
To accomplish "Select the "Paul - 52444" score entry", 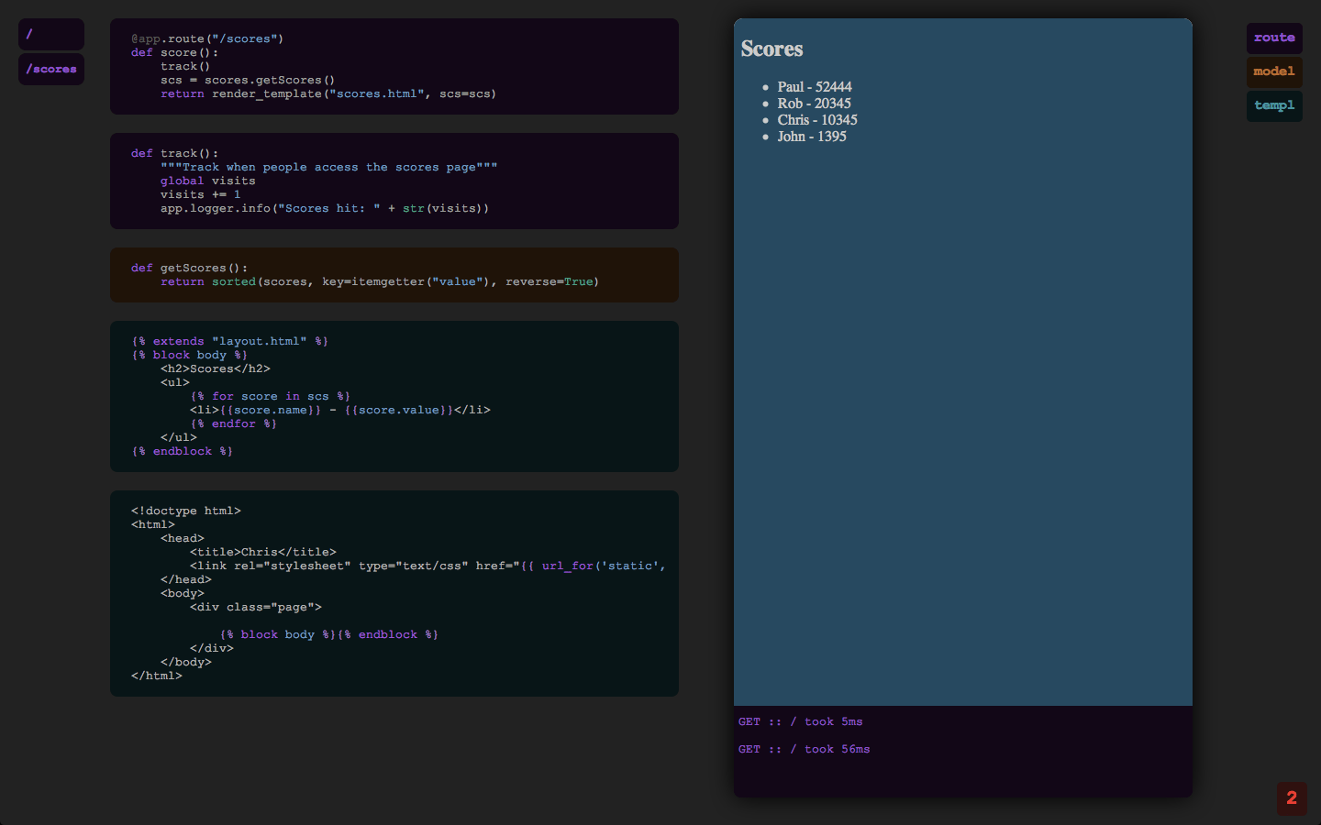I will [815, 87].
